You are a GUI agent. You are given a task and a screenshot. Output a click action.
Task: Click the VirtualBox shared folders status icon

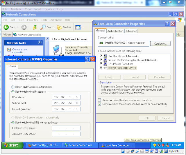click(142, 151)
